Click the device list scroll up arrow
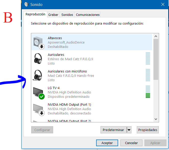This screenshot has height=150, width=169. click(x=156, y=36)
